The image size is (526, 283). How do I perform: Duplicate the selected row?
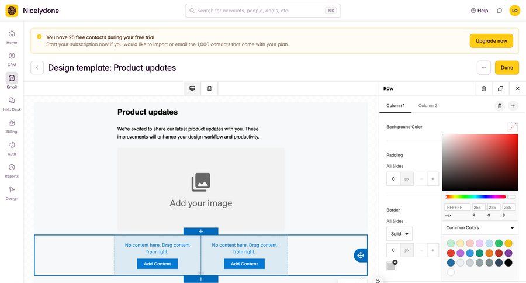(x=500, y=88)
